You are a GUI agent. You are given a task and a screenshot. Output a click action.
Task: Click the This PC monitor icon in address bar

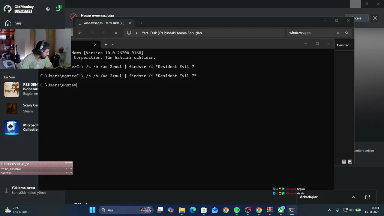tap(129, 33)
